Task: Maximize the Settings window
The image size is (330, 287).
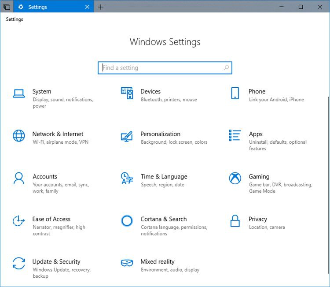Action: 301,7
